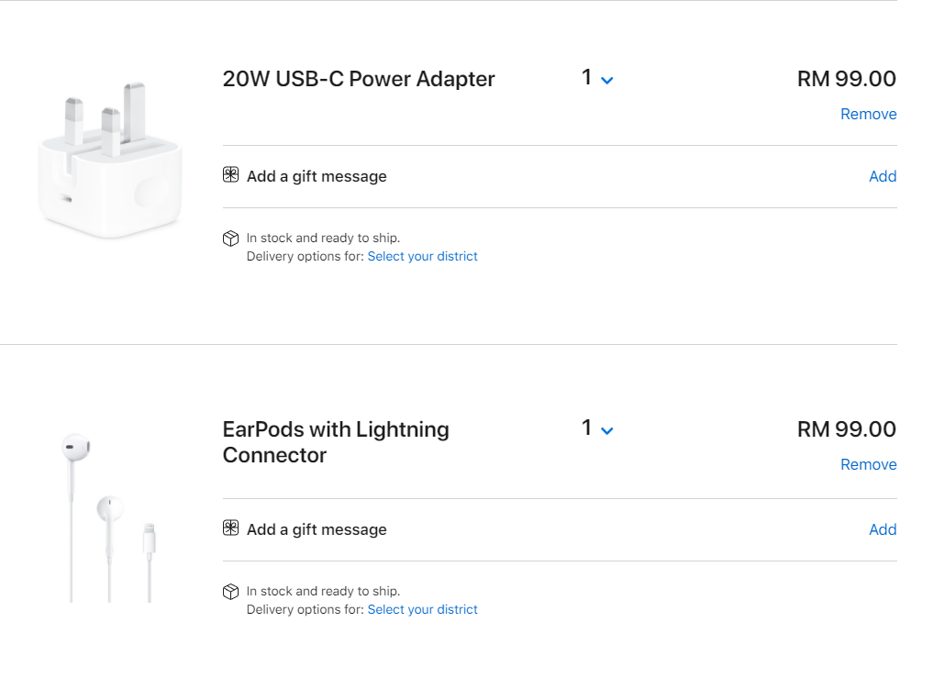Open the 20W USB-C Power Adapter title
The height and width of the screenshot is (689, 934).
(359, 79)
